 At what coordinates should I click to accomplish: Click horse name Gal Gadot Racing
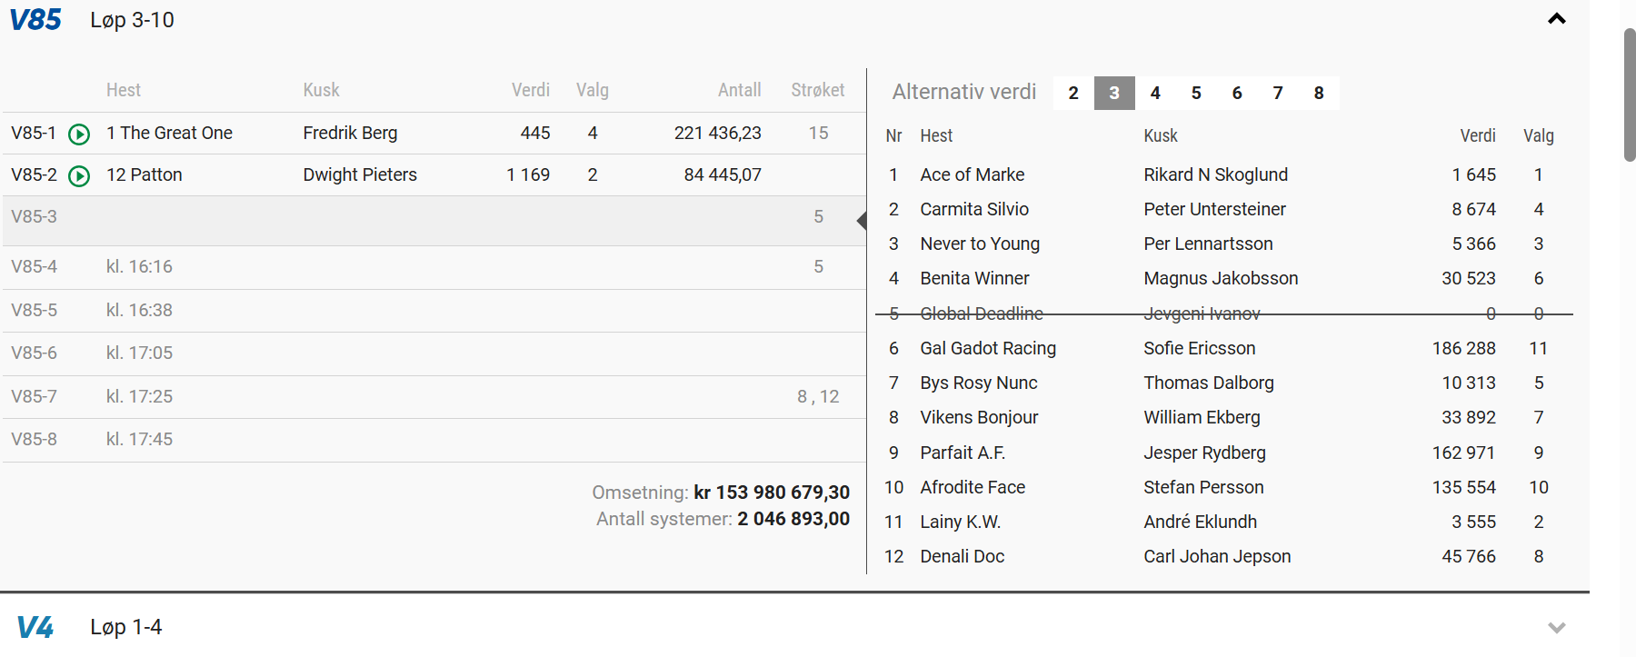pos(988,348)
